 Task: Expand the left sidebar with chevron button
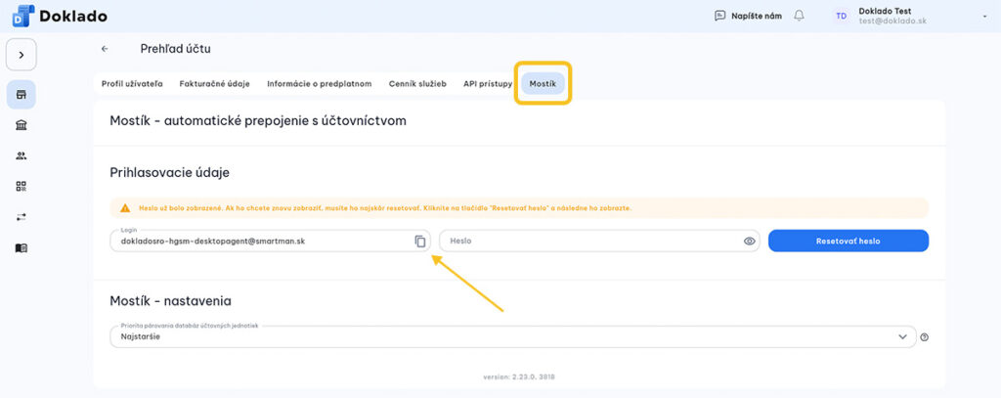point(22,55)
